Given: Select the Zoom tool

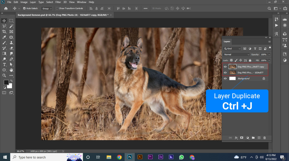Looking at the screenshot, I should click(4, 75).
